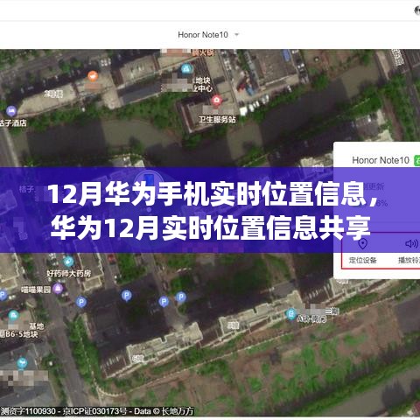This screenshot has width=420, height=420.
Task: Click the purple 桔子酒店 hotel marker
Action: point(11,111)
